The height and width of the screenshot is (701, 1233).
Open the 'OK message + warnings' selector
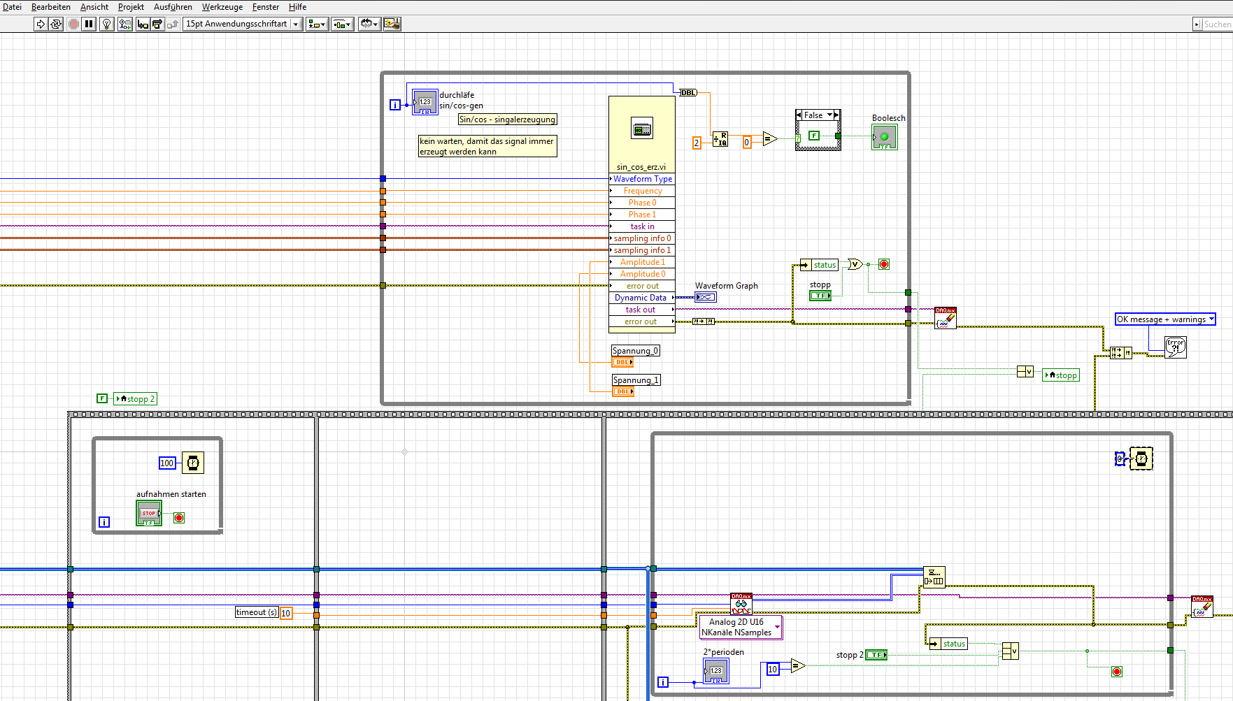tap(1165, 319)
